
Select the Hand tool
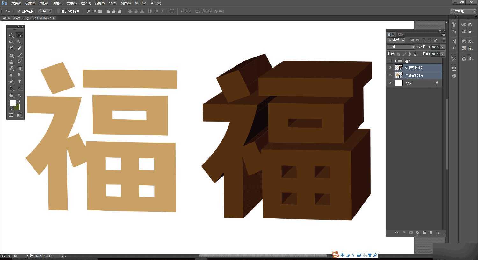11,96
